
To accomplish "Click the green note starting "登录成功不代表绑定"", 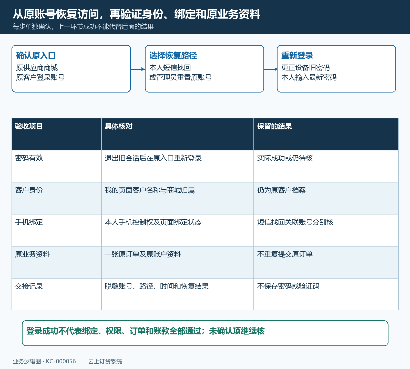I will tap(205, 333).
